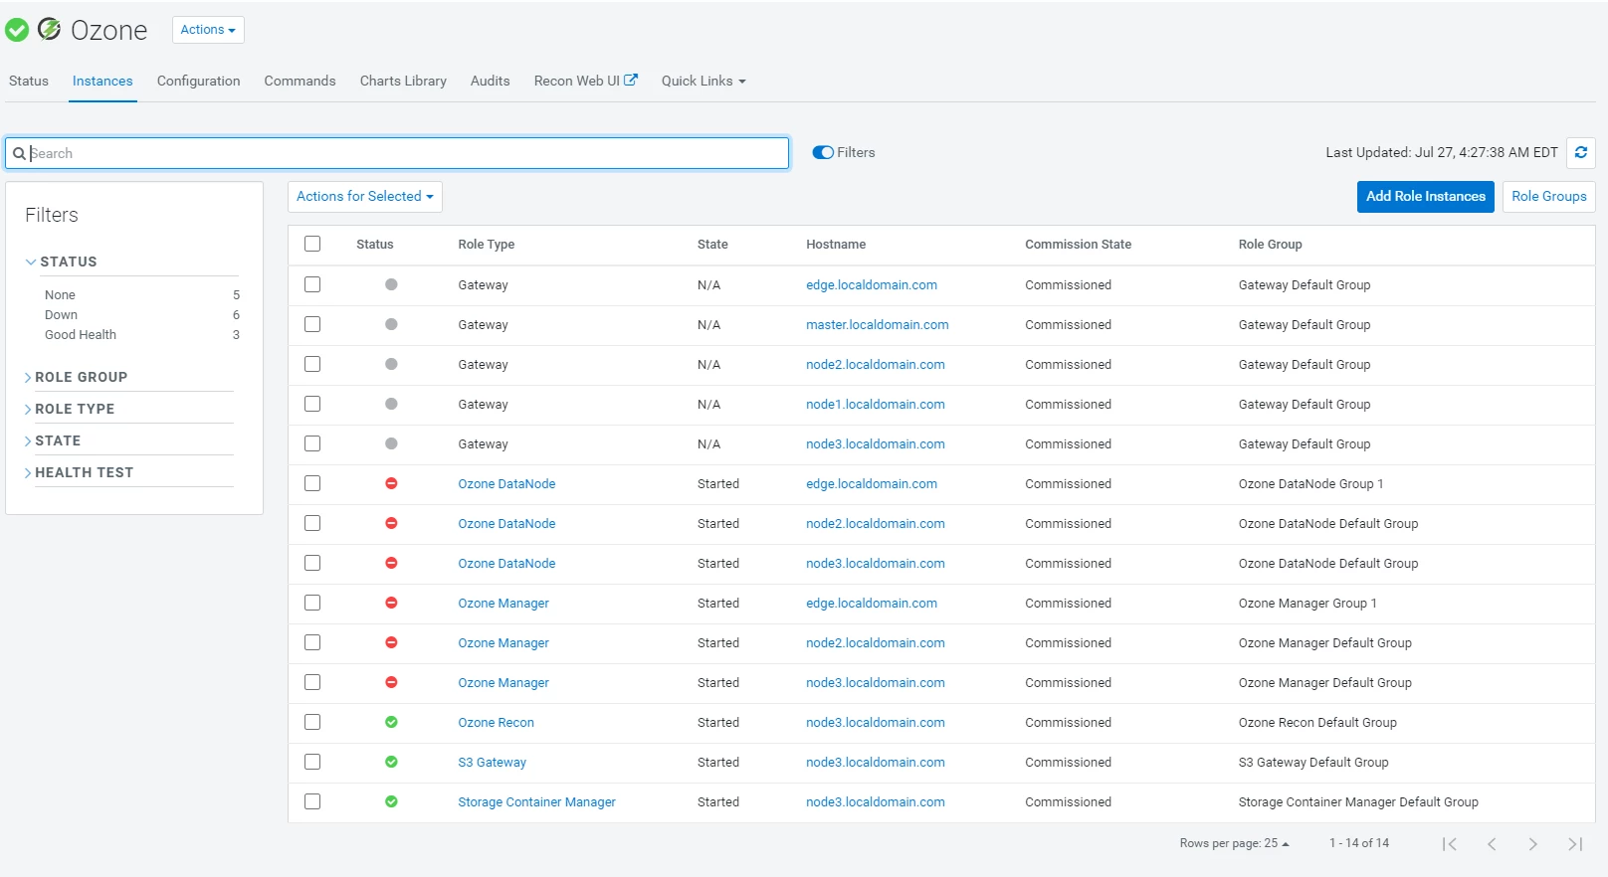Click the green status icon for S3 Gateway
Viewport: 1608px width, 877px height.
pos(391,762)
